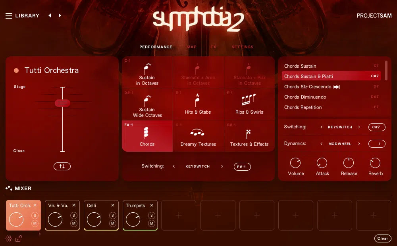Open the FX tab
This screenshot has width=397, height=246.
coord(213,47)
